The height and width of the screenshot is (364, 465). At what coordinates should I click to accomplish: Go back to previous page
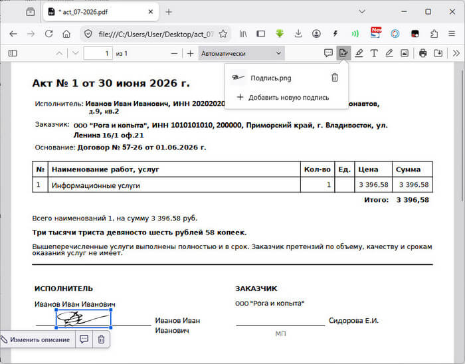pos(13,34)
